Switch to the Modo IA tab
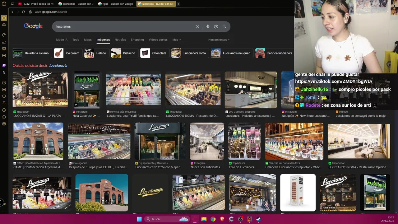This screenshot has width=398, height=224. (62, 40)
